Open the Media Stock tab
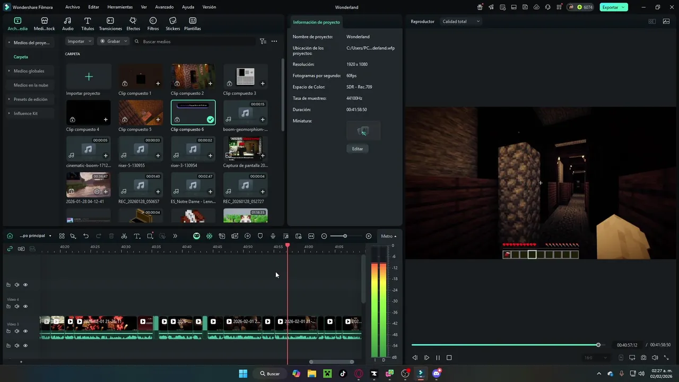Screen dimensions: 679x382 coord(45,24)
